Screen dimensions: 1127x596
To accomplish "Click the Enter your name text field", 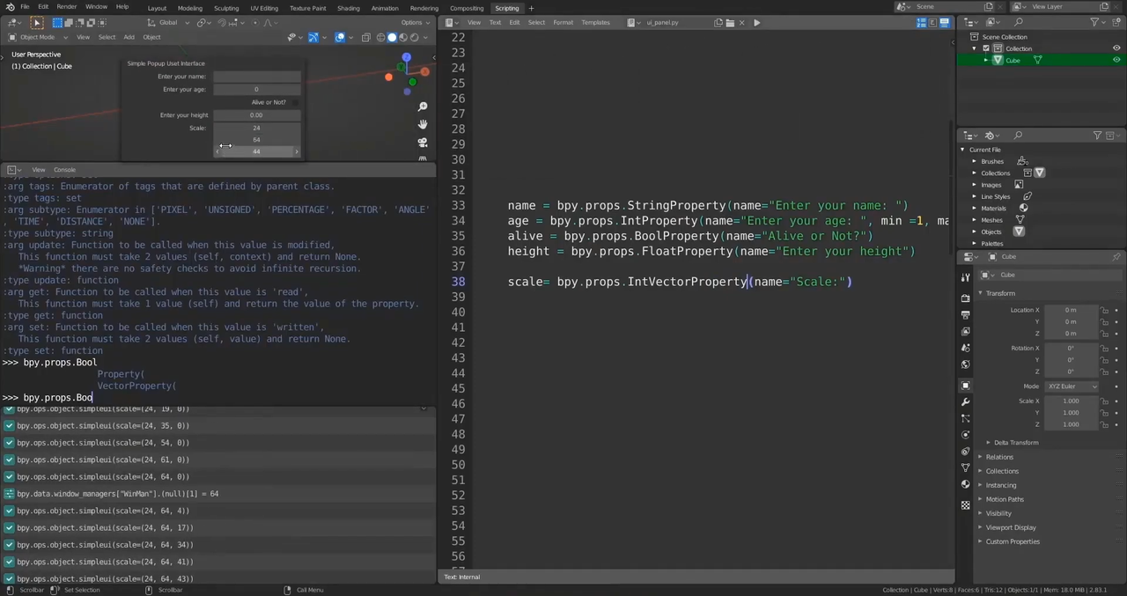I will point(257,77).
